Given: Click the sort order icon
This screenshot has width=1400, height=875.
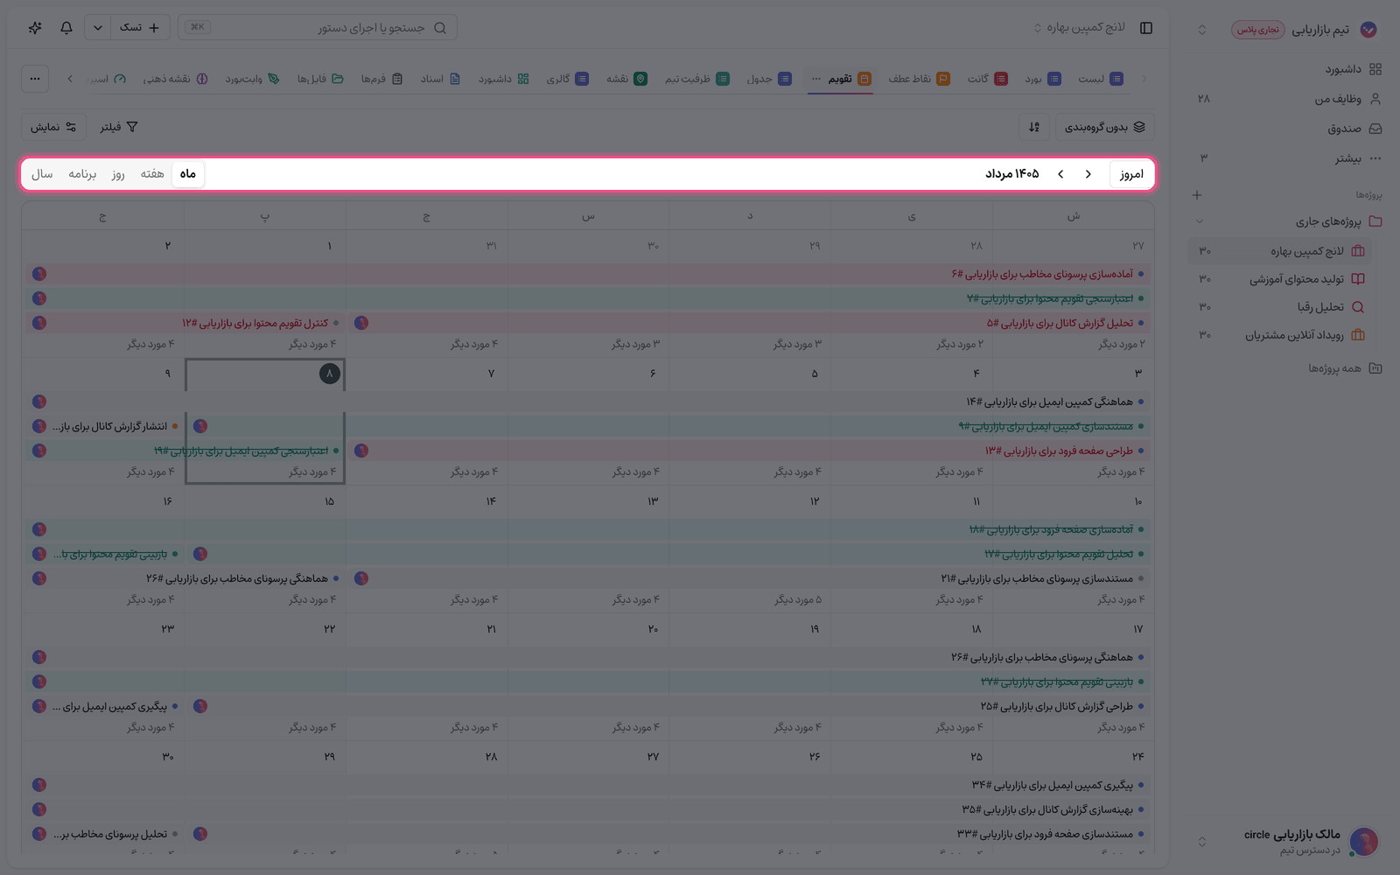Looking at the screenshot, I should pyautogui.click(x=1034, y=127).
